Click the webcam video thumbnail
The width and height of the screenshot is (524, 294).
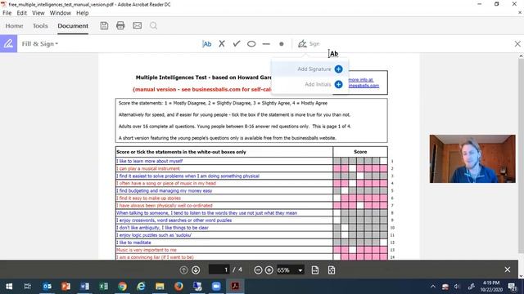pos(472,158)
